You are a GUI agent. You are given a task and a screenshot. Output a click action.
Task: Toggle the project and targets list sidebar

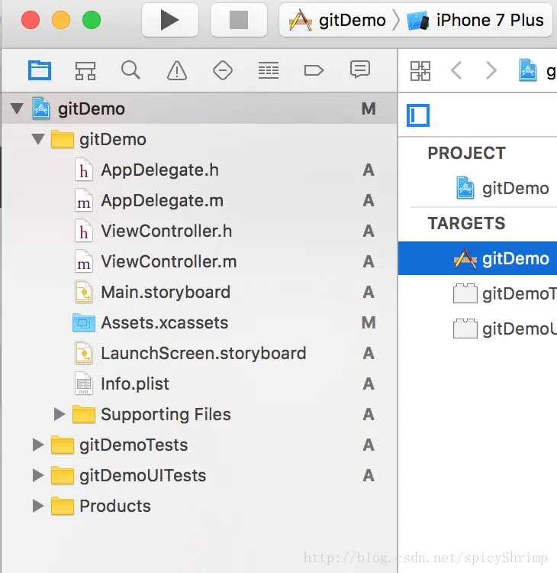[x=418, y=115]
